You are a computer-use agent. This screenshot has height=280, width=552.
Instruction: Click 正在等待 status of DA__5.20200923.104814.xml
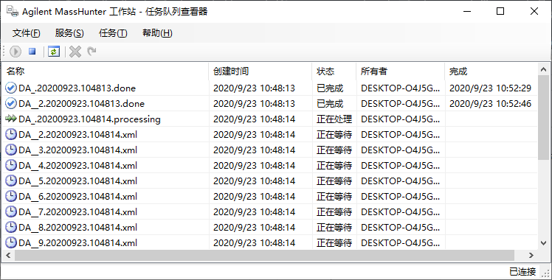[334, 181]
